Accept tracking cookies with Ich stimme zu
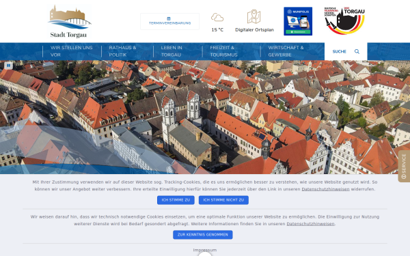This screenshot has height=256, width=410. coord(176,200)
